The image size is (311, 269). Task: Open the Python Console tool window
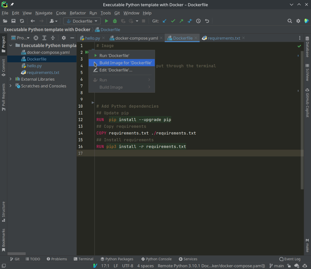pyautogui.click(x=156, y=259)
